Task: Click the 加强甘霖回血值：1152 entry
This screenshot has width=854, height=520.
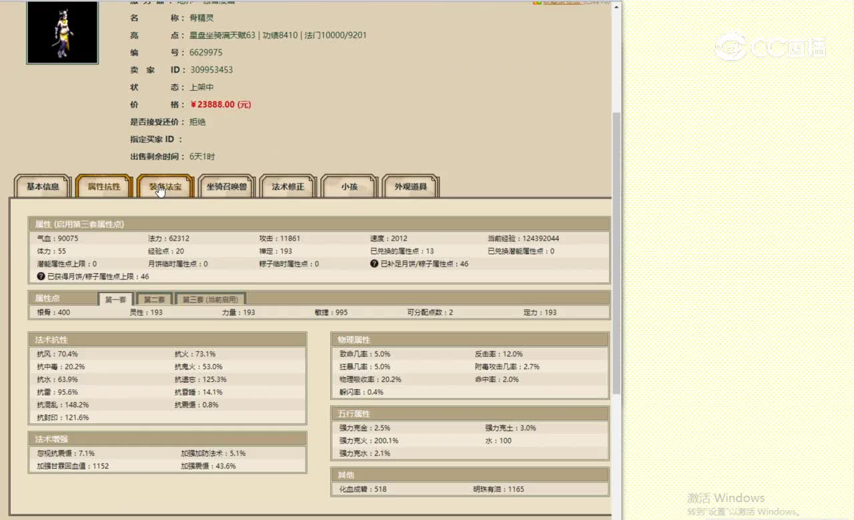Action: pos(73,466)
